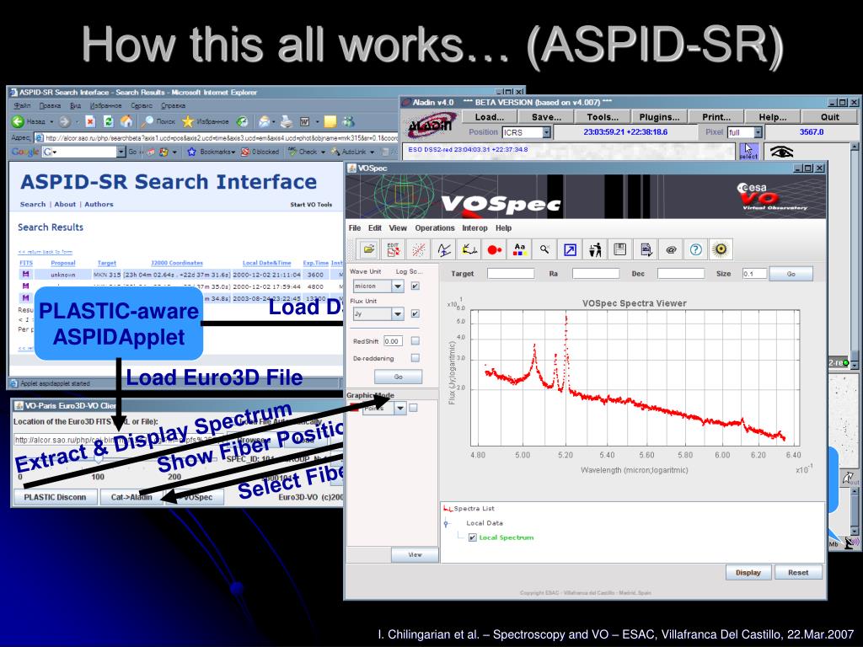Stop page loading via red X in Internet Explorer
Screen dimensions: 863x647
[x=90, y=121]
